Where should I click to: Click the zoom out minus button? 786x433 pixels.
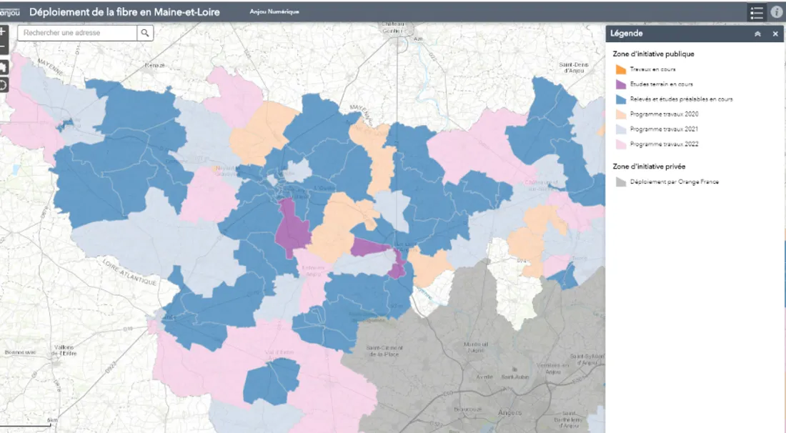[2, 47]
